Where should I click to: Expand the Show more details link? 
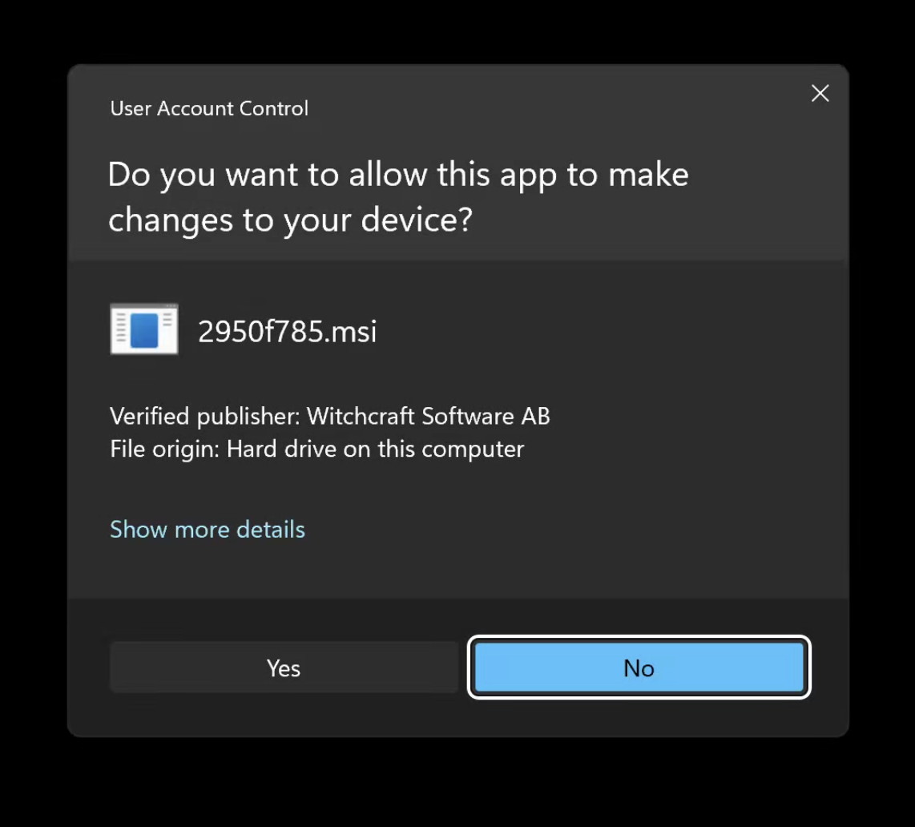click(207, 530)
